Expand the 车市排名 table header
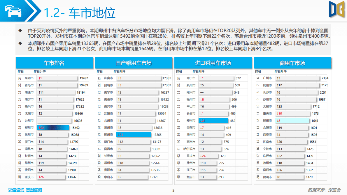 [x=55, y=62]
